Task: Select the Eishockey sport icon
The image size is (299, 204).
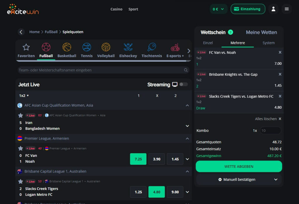Action: pyautogui.click(x=128, y=50)
